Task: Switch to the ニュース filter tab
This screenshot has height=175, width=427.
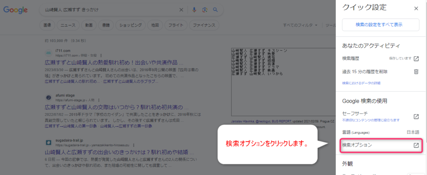Action: [68, 25]
